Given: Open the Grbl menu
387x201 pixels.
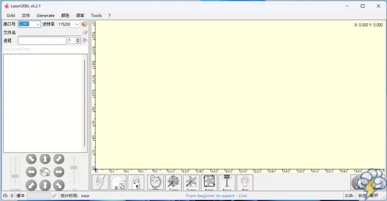Looking at the screenshot, I should pos(11,15).
